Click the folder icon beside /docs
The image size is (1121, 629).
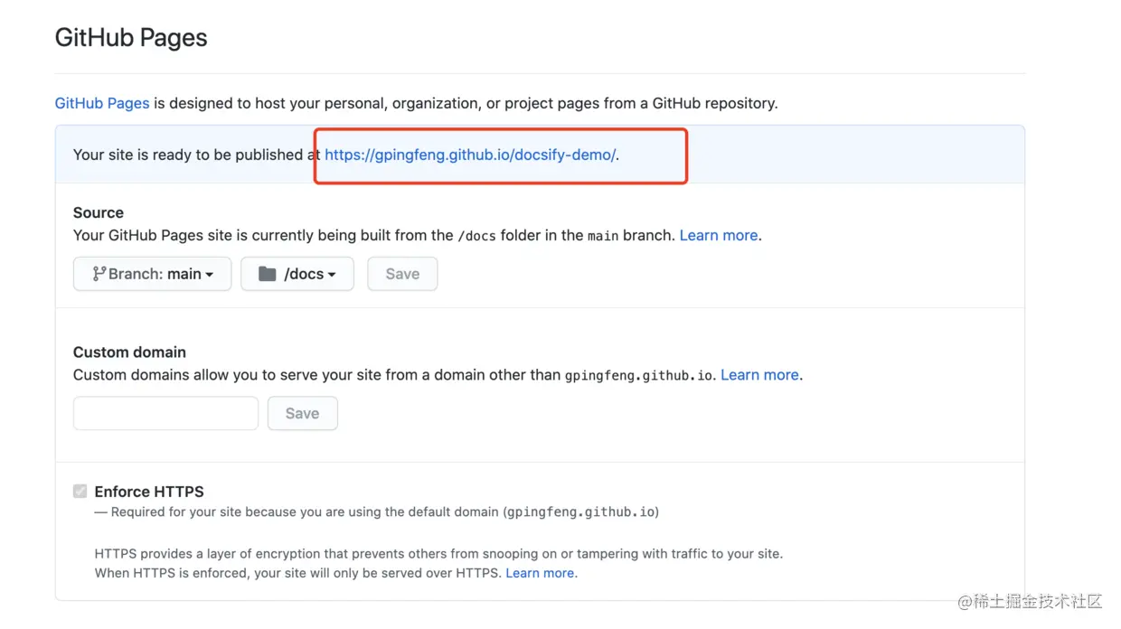[x=267, y=273]
